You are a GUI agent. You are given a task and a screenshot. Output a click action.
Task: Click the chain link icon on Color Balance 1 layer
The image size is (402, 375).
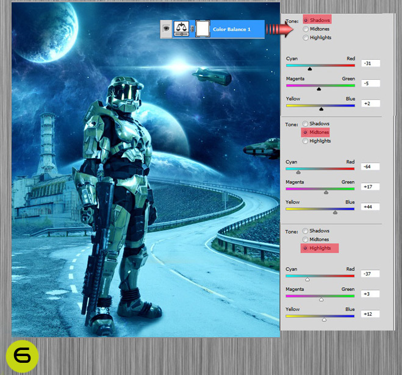point(192,29)
